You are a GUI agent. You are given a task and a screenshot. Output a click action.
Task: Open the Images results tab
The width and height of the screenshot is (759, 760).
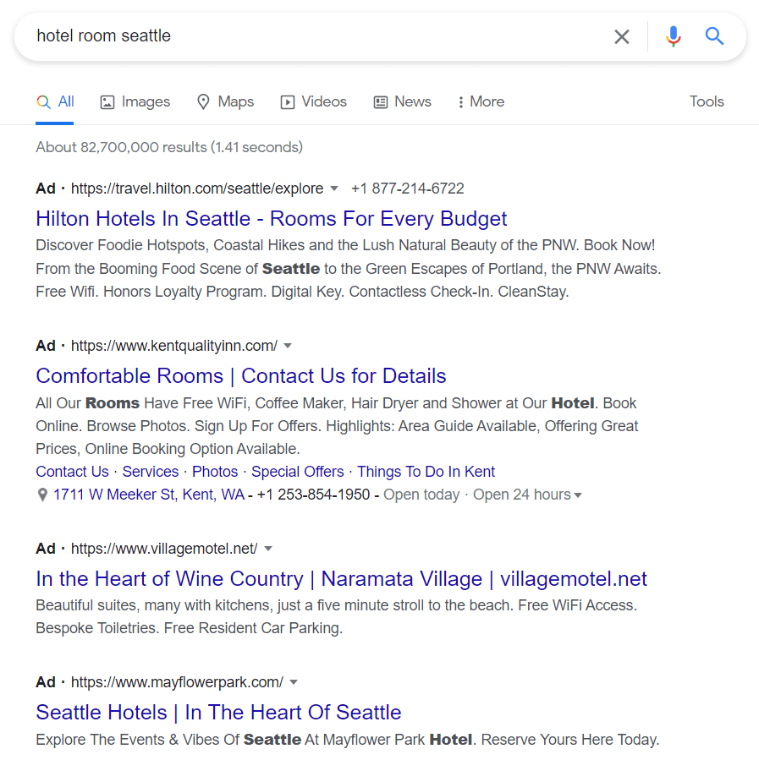(135, 101)
